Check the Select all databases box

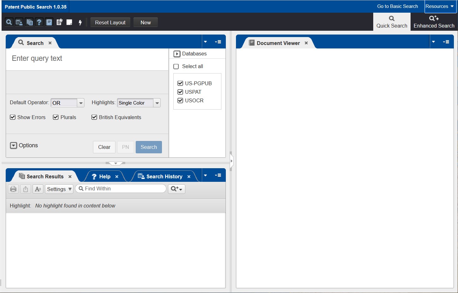(176, 67)
